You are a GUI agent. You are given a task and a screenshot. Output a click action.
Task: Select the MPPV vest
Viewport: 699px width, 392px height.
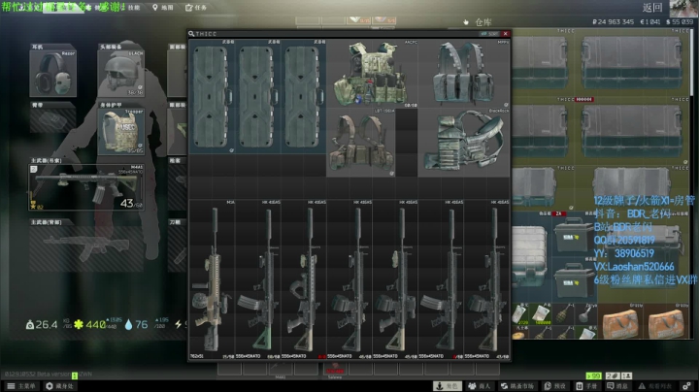(x=464, y=74)
